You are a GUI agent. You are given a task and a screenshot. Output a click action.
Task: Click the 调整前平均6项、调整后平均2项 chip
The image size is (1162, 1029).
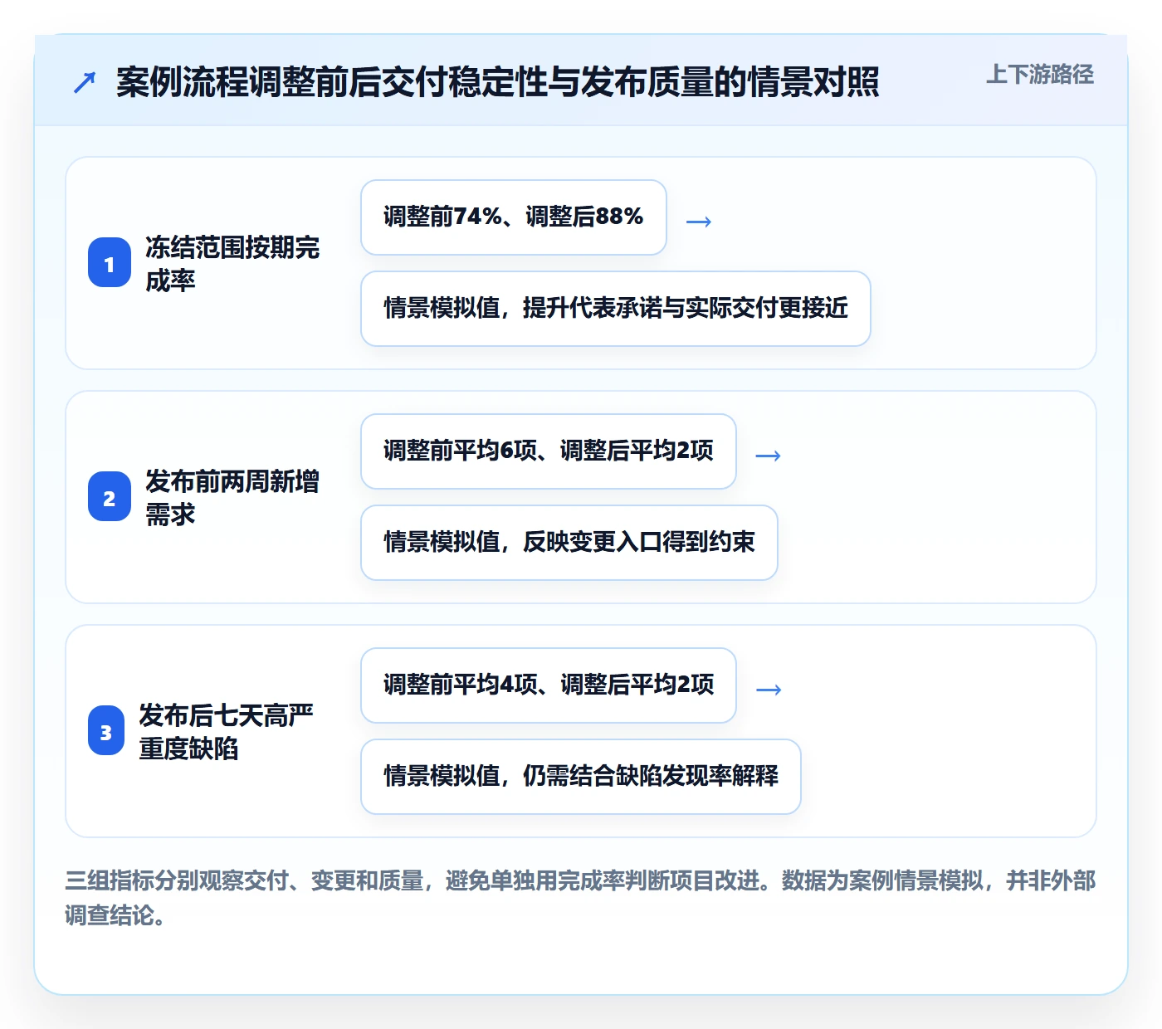coord(549,451)
